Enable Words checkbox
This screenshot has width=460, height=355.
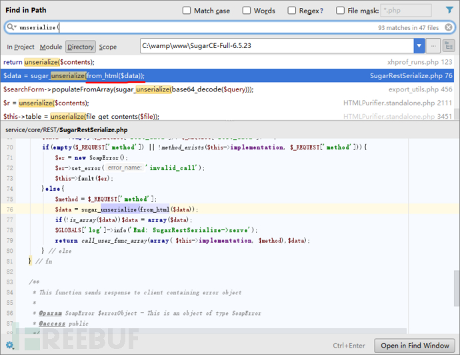(247, 11)
